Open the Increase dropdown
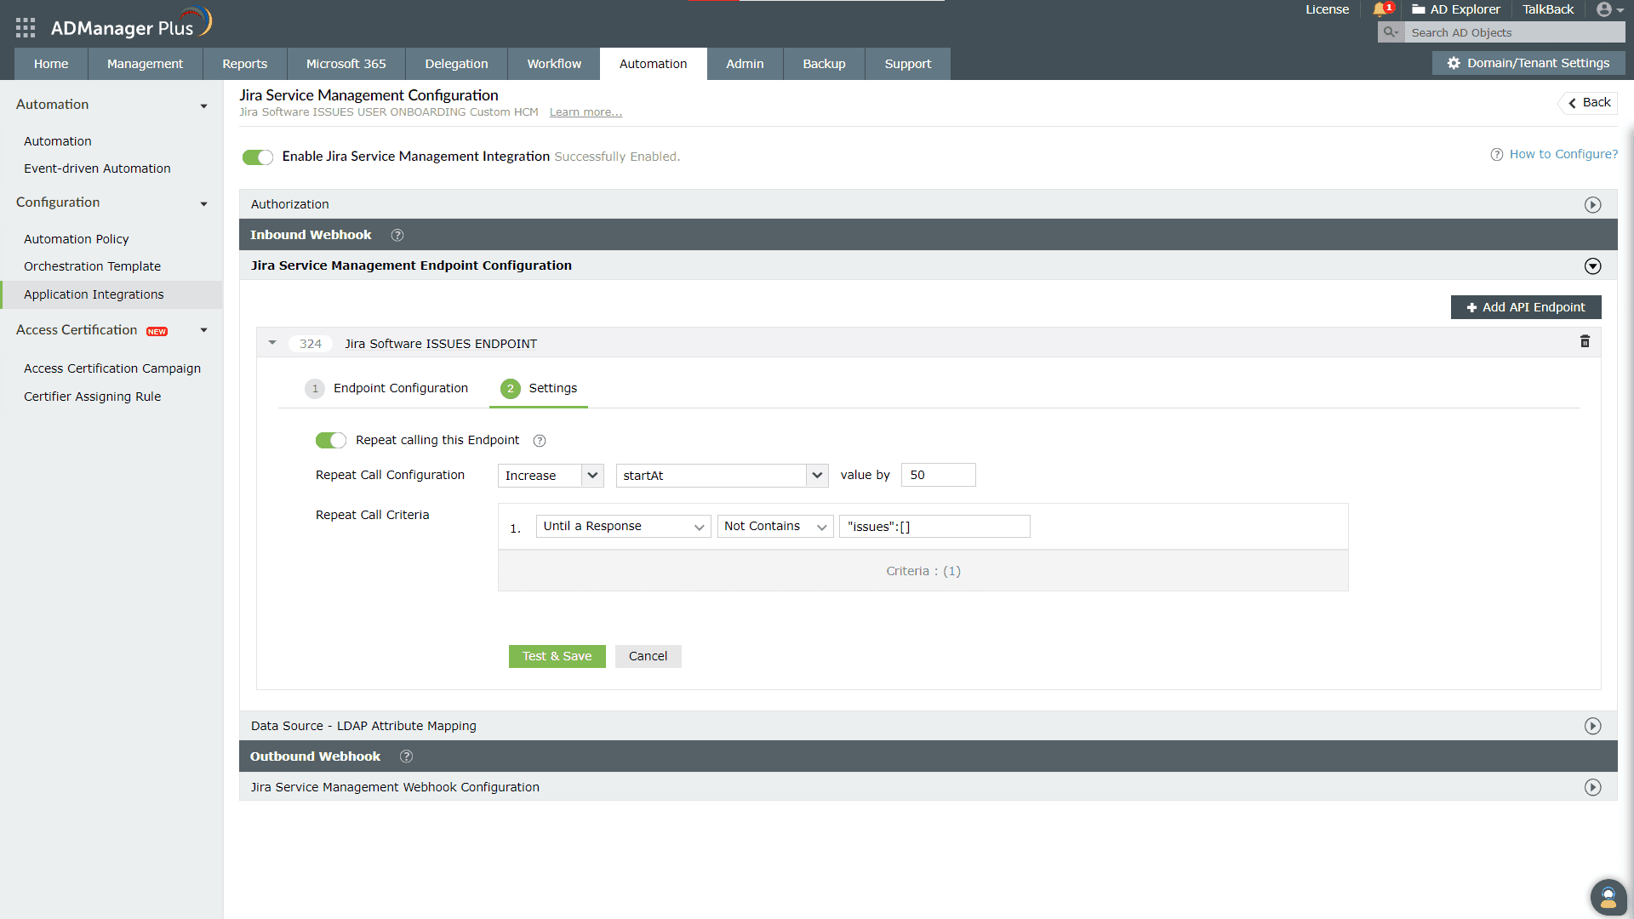The image size is (1634, 919). [551, 476]
